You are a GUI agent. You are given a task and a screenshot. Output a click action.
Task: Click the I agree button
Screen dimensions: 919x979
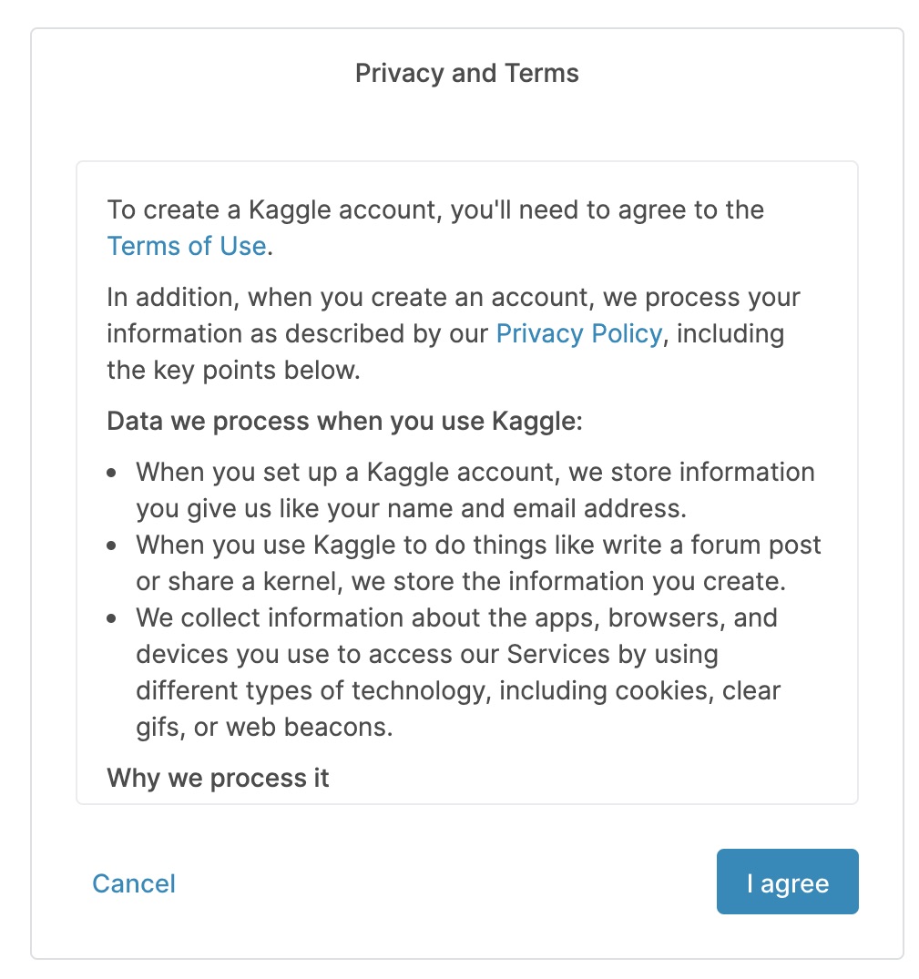(x=787, y=882)
